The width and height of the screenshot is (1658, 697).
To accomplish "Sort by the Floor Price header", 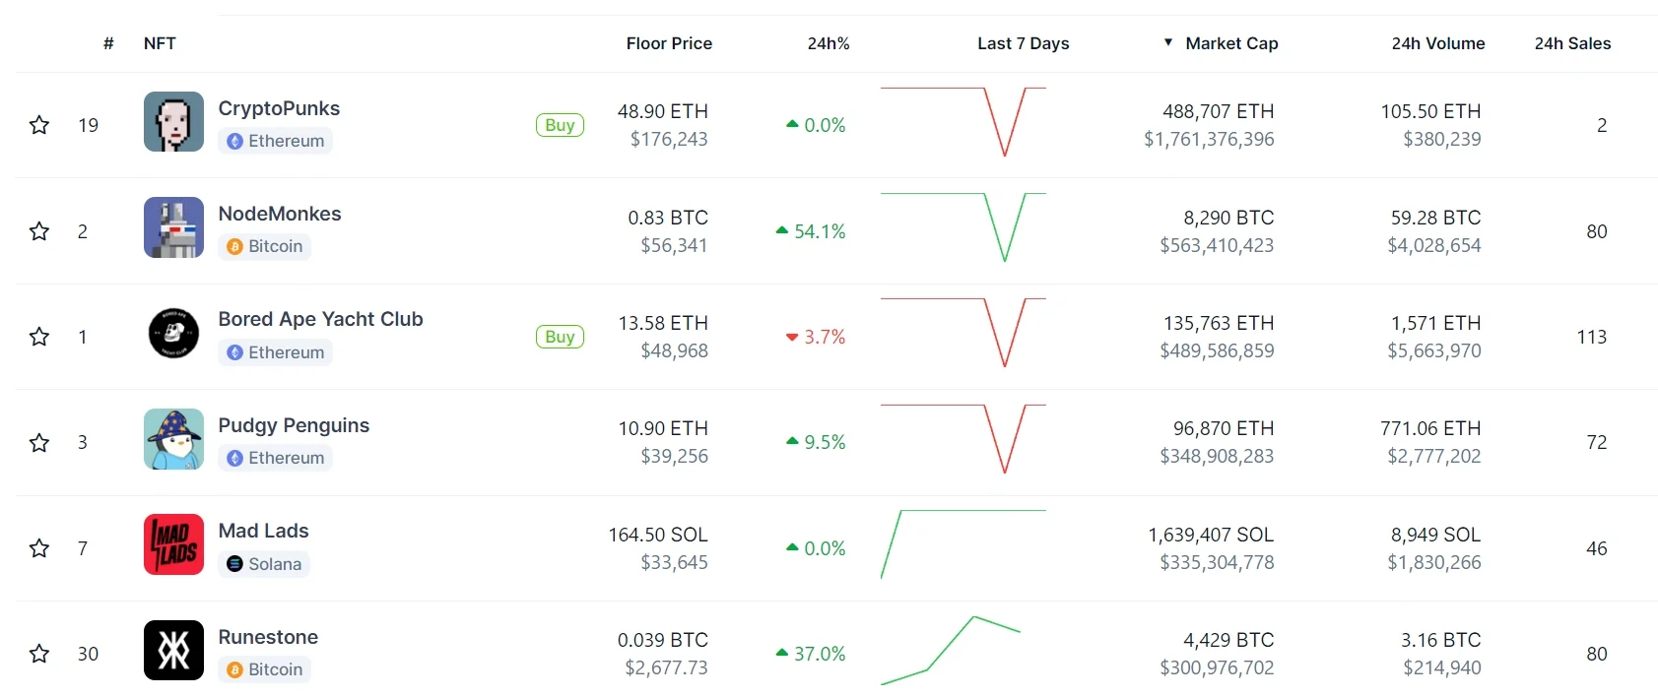I will pos(669,43).
